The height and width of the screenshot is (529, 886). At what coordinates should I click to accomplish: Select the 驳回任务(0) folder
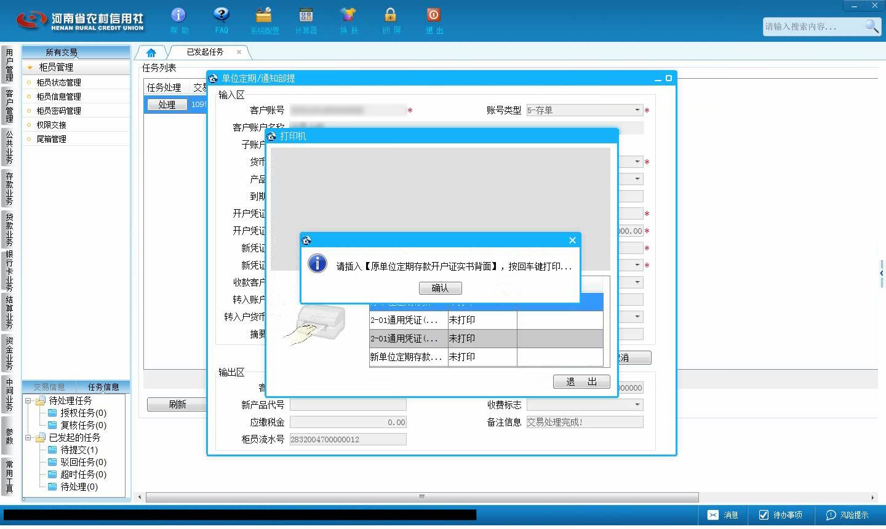[x=76, y=462]
